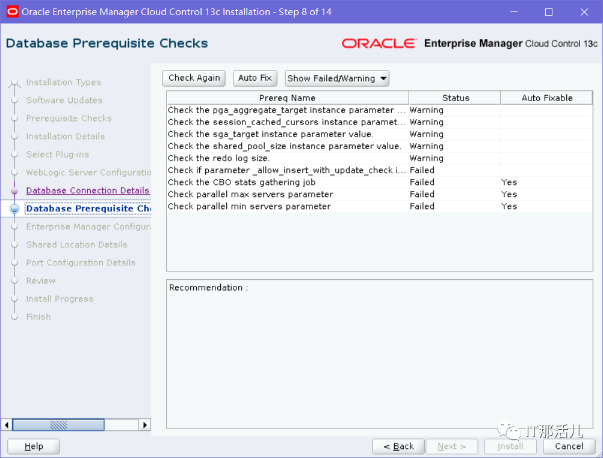This screenshot has height=458, width=603.
Task: Click the Enterprise Manager Configuration step
Action: pyautogui.click(x=88, y=227)
